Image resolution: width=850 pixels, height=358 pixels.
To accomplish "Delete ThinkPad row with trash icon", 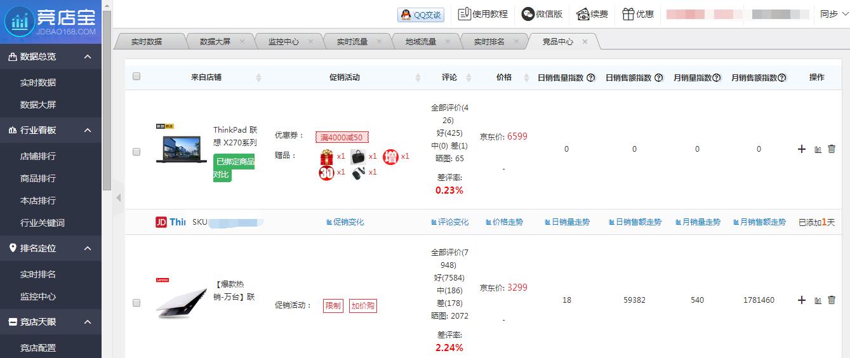I will tap(832, 149).
